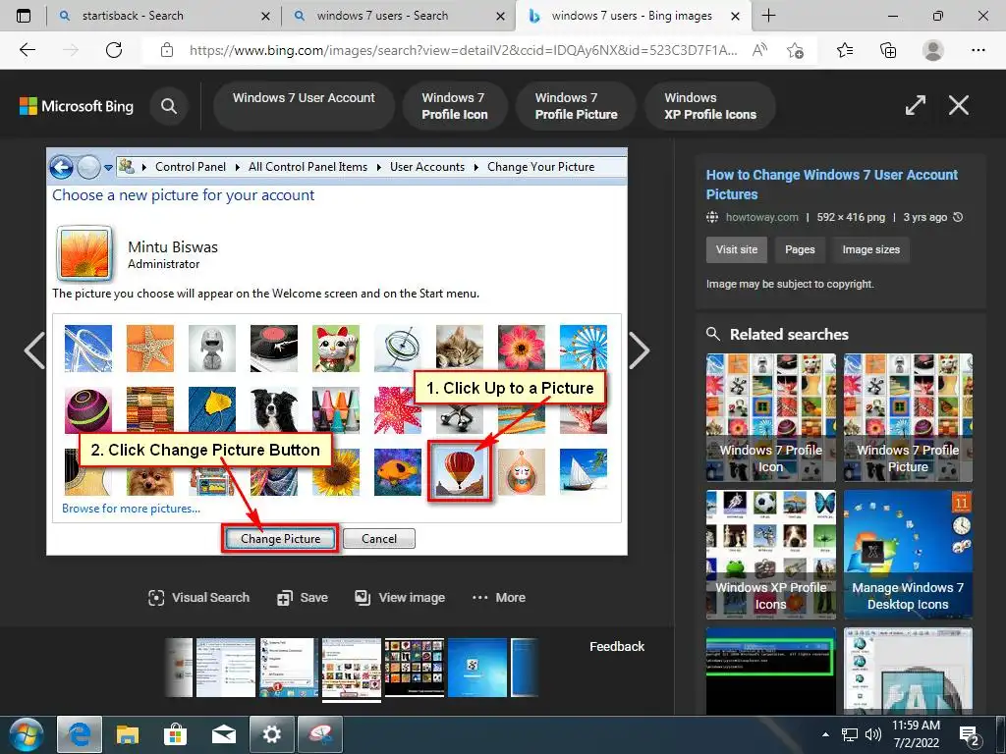Screen dimensions: 1006x754
Task: Select Windows 7 Profile Picture suggestion chip
Action: [x=576, y=106]
